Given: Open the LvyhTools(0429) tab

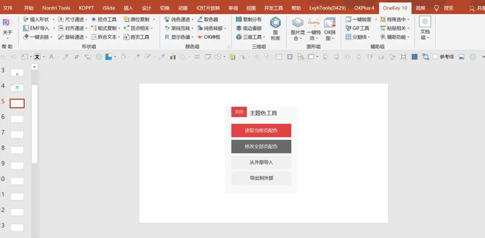Looking at the screenshot, I should [327, 8].
